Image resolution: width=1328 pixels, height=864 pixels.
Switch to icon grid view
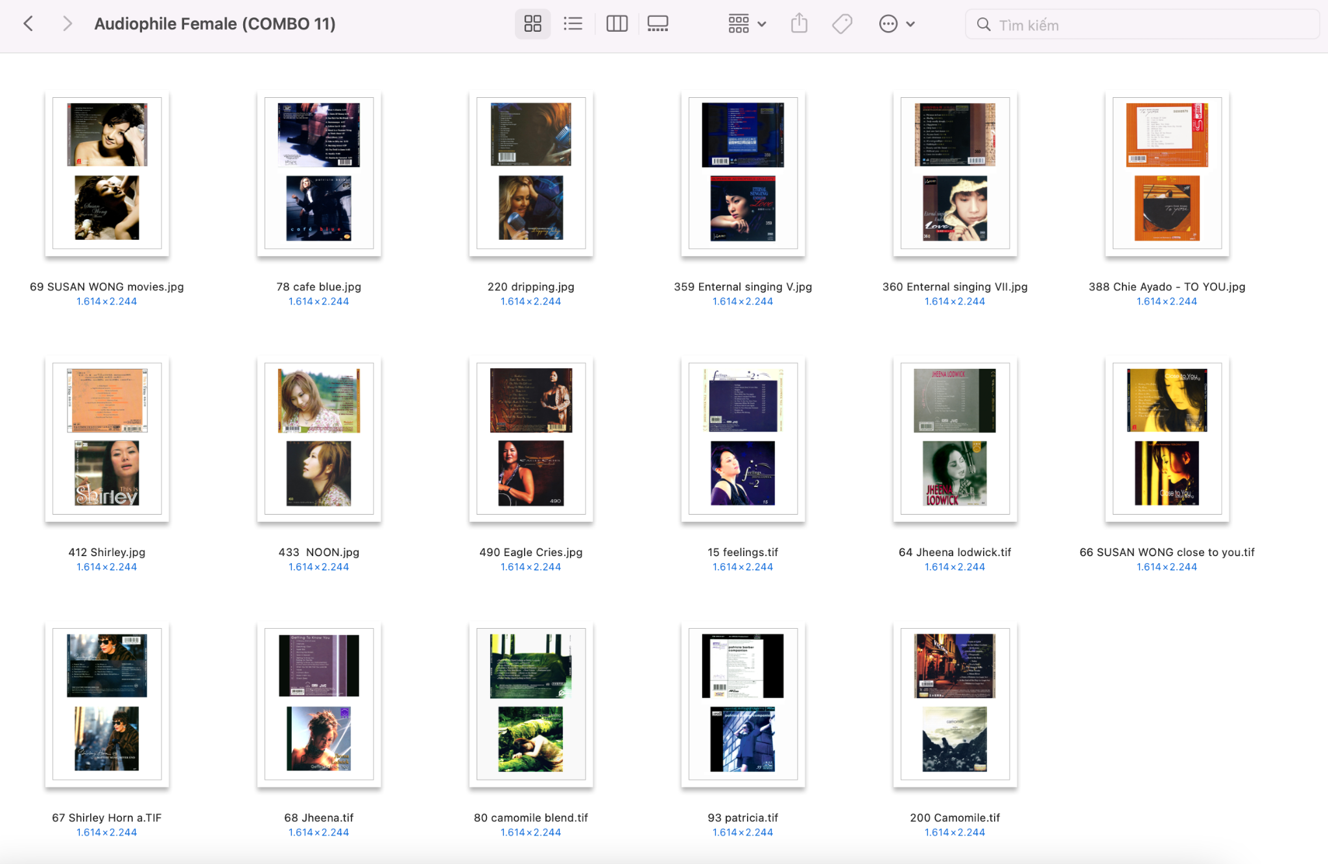[532, 24]
